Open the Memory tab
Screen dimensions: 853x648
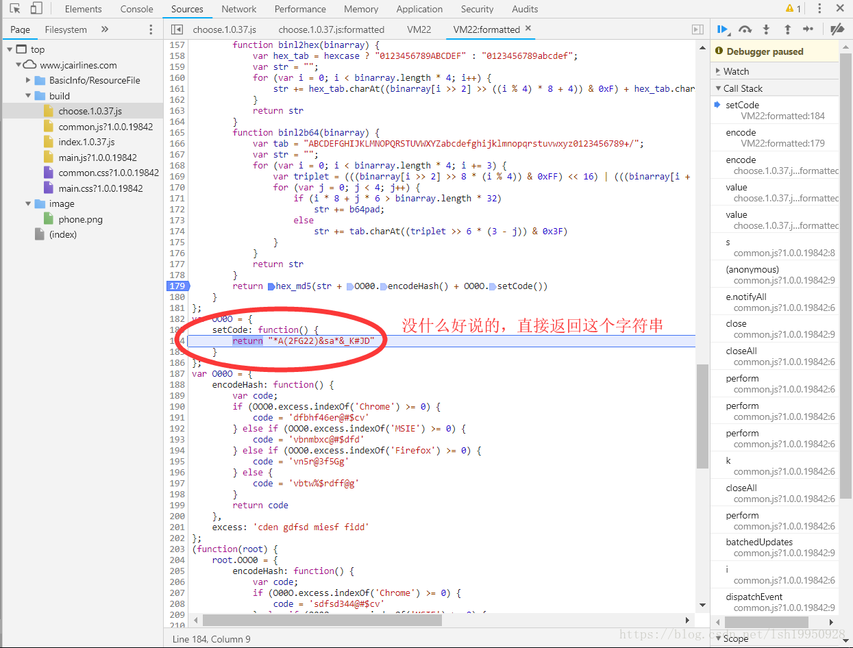point(361,9)
